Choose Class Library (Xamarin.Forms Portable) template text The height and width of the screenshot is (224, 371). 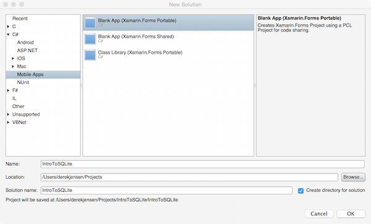point(140,53)
